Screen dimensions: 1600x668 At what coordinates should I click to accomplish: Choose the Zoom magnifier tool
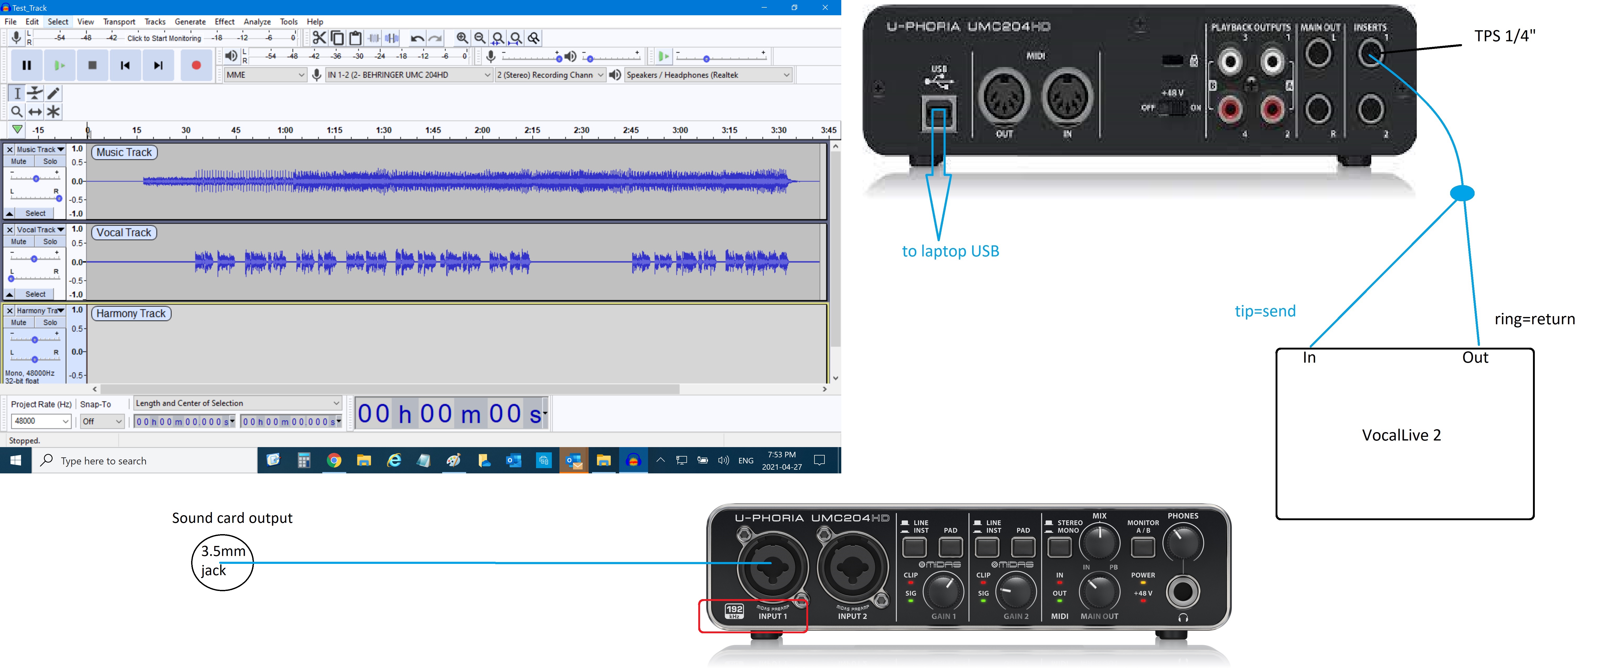click(x=17, y=112)
